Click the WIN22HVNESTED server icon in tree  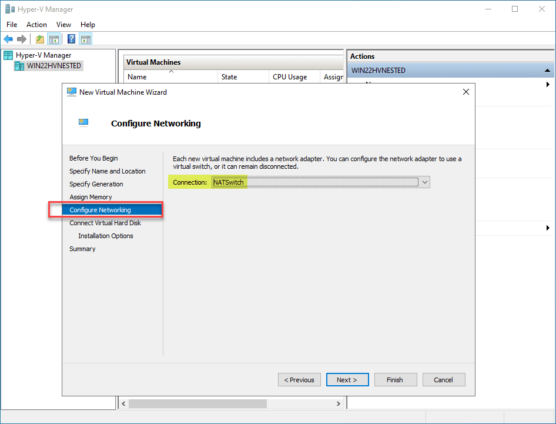pyautogui.click(x=19, y=66)
